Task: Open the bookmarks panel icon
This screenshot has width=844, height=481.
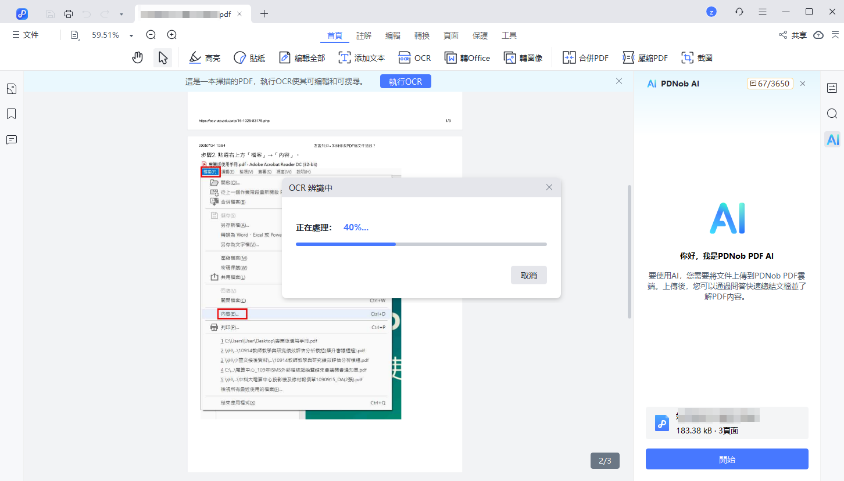Action: coord(11,114)
